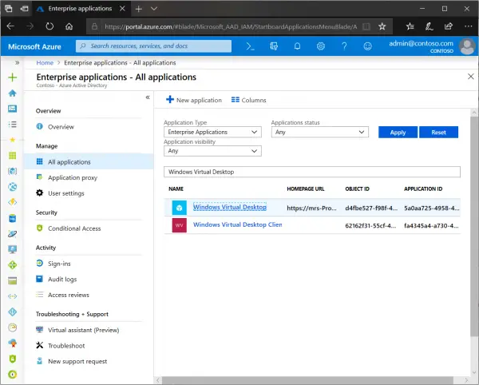Image resolution: width=479 pixels, height=385 pixels.
Task: Click the green plus Create a resource icon
Action: pyautogui.click(x=13, y=77)
